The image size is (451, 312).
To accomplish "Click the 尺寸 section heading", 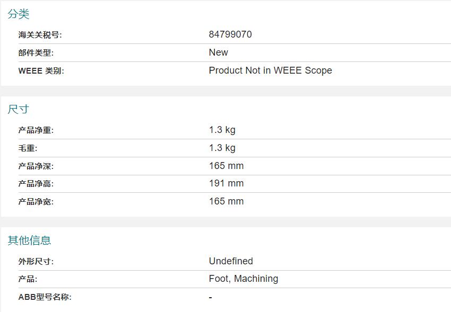I will (x=19, y=109).
